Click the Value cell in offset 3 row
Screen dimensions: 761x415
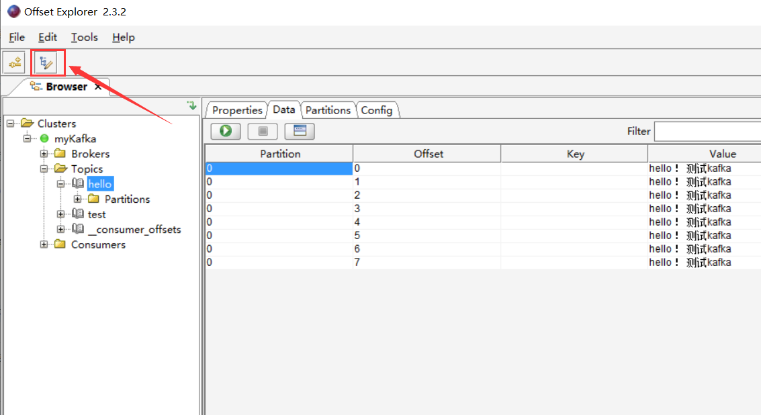coord(704,209)
